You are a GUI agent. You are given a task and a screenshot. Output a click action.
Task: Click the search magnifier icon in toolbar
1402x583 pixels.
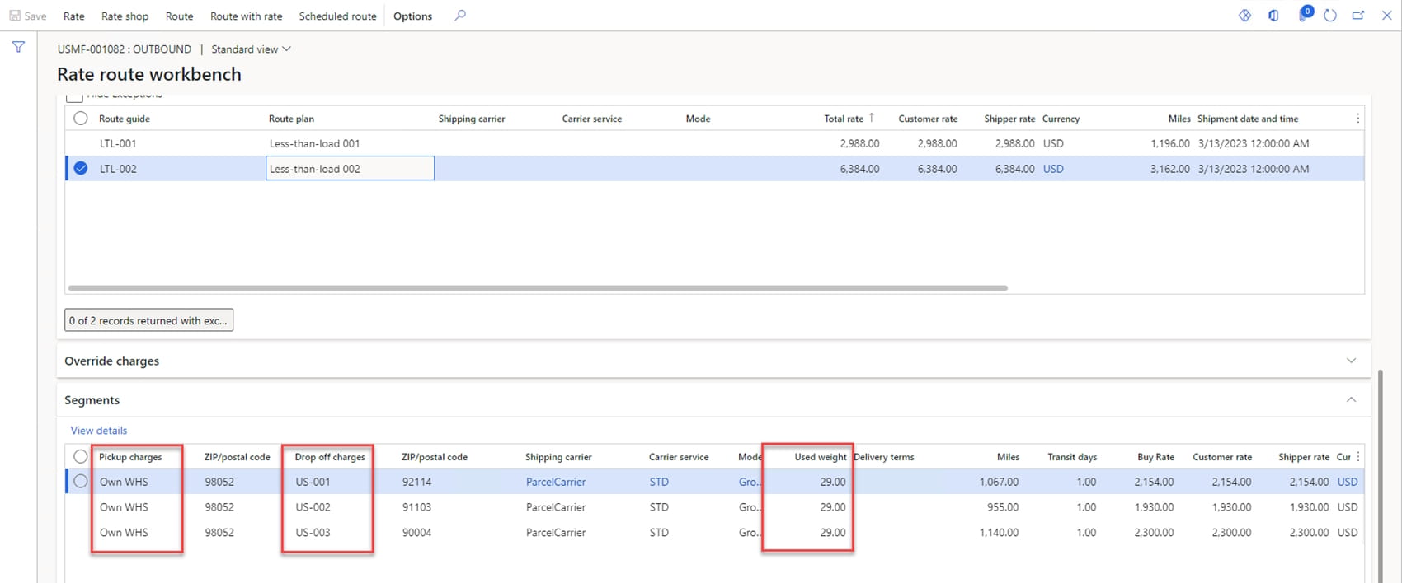460,16
